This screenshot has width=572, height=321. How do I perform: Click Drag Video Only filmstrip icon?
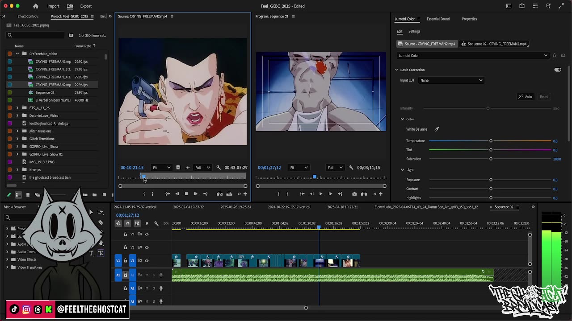click(178, 168)
